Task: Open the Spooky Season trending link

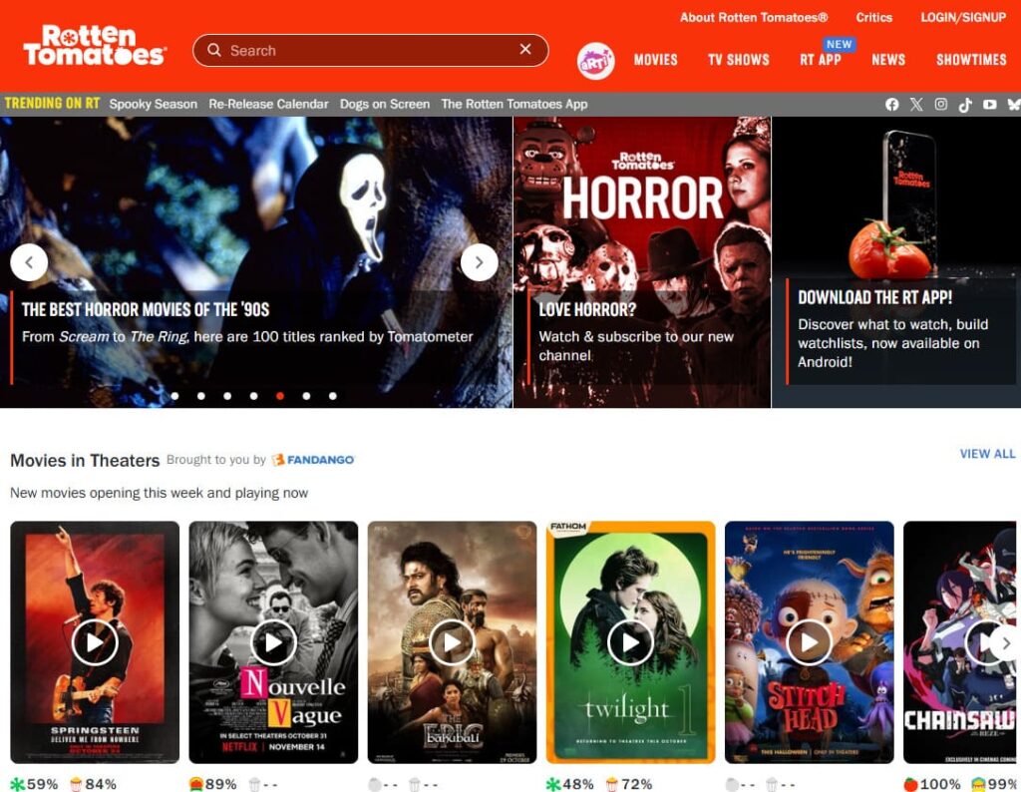Action: pos(153,104)
